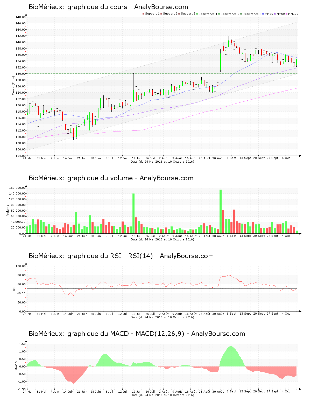Click the 160,000.00 value on the volume axis

click(x=17, y=188)
